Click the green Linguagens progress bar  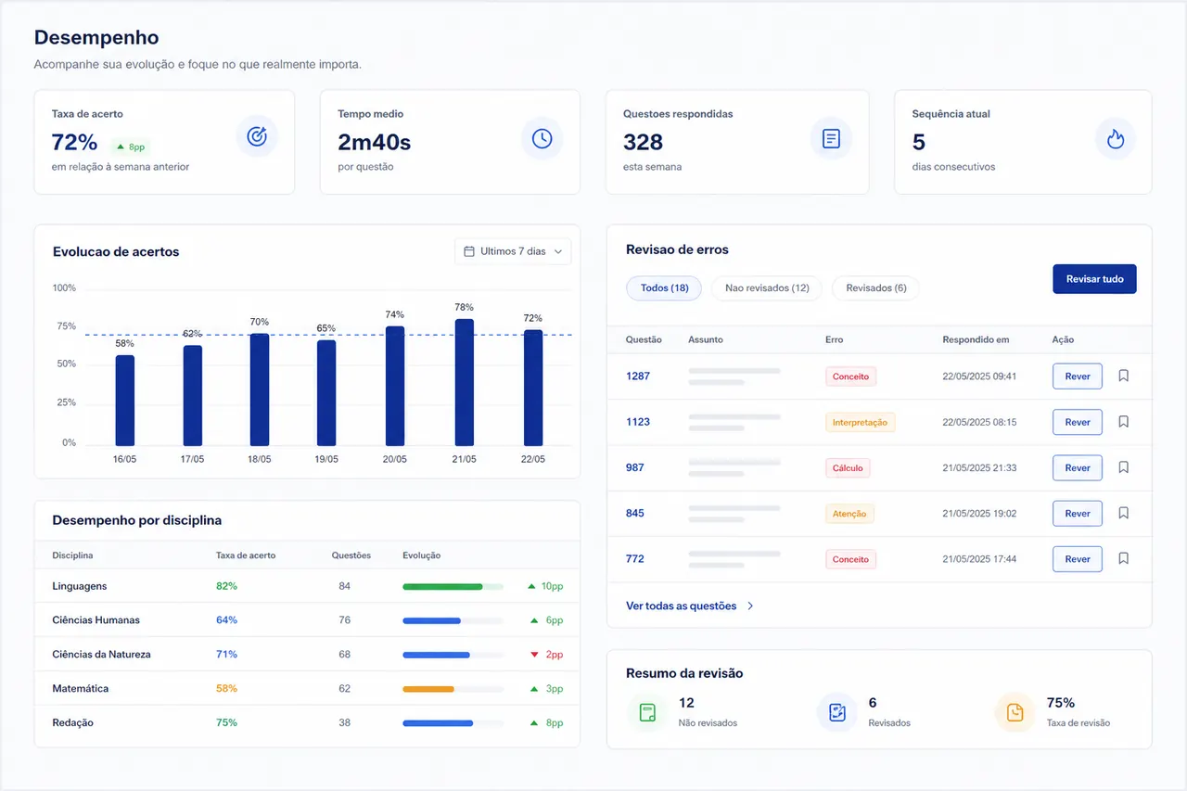click(x=442, y=587)
